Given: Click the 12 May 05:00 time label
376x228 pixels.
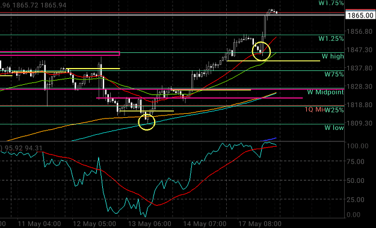Looking at the screenshot, I should tap(94, 224).
